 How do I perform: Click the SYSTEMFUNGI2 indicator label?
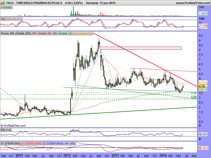click(x=31, y=143)
